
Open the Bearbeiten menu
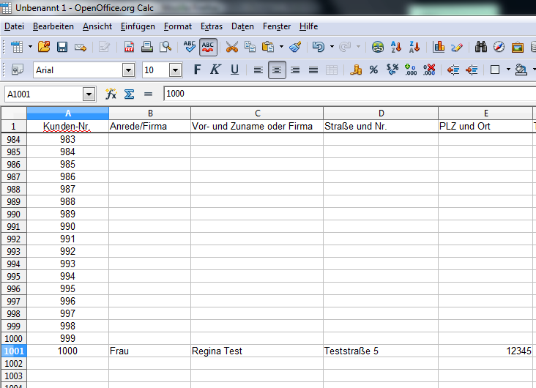pyautogui.click(x=53, y=26)
